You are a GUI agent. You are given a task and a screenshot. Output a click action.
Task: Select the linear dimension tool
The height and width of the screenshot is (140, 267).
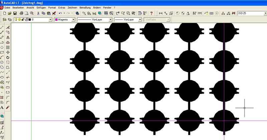click(x=161, y=13)
